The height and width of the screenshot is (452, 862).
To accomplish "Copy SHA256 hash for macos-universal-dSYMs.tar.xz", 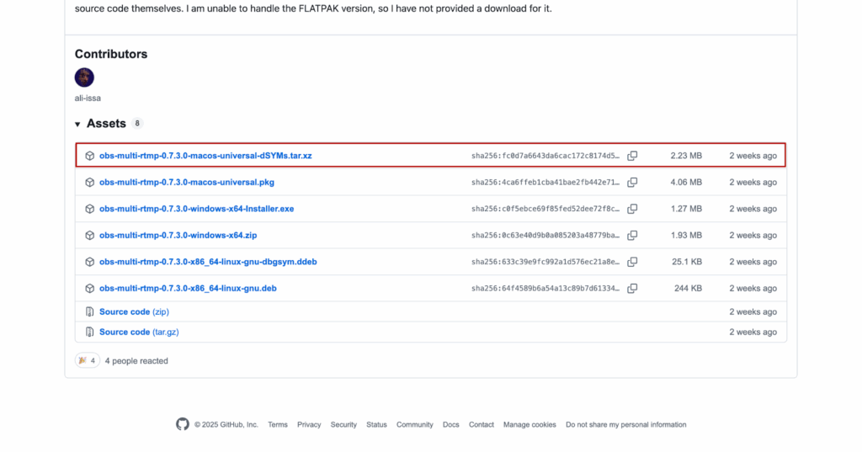I will (x=632, y=156).
